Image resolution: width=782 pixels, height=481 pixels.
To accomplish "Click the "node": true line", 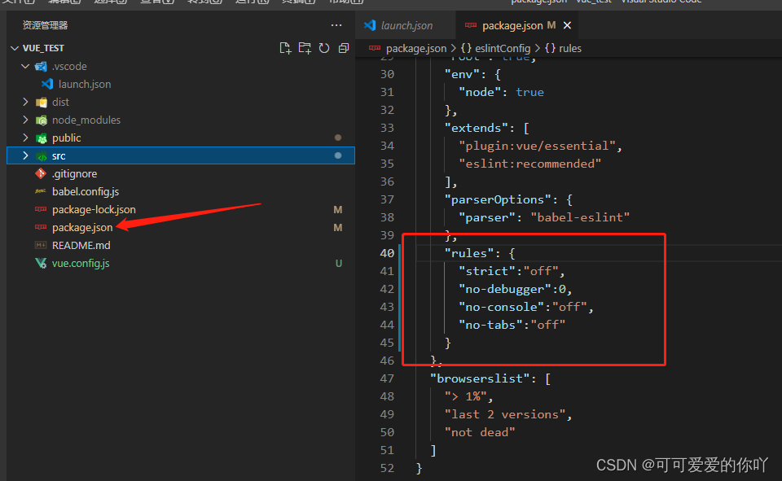I will point(501,92).
